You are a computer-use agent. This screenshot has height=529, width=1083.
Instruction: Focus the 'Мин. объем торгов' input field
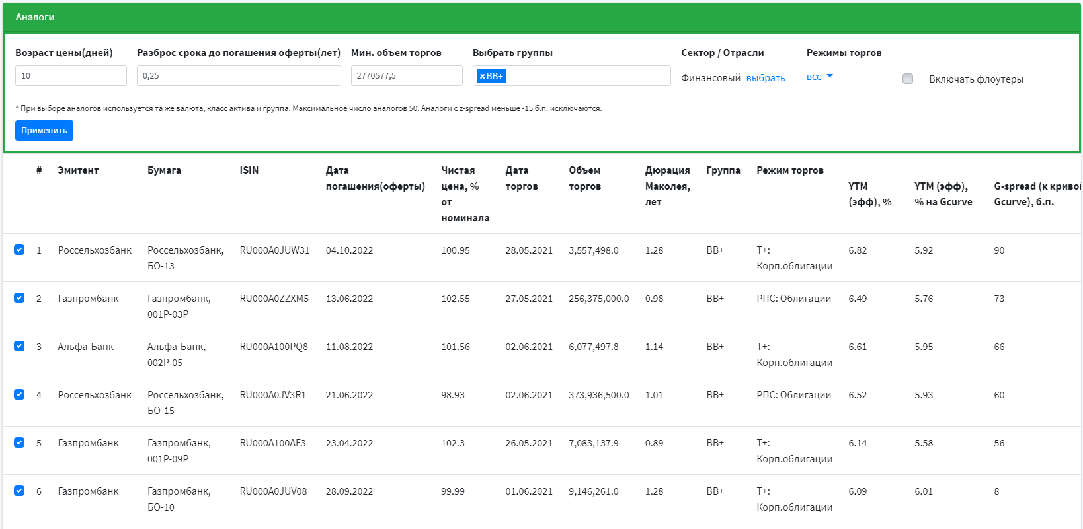click(407, 75)
